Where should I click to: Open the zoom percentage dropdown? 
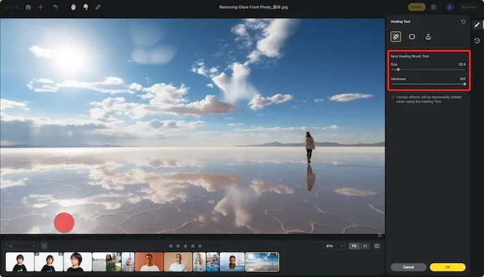[x=334, y=246]
